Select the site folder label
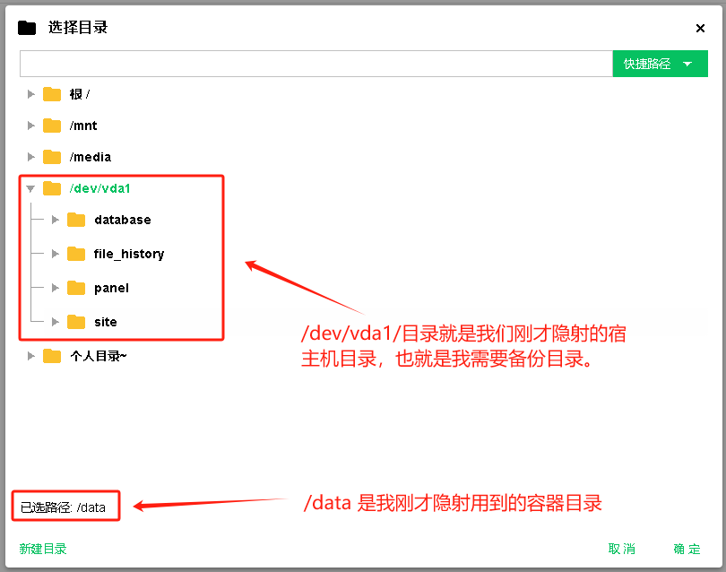The height and width of the screenshot is (572, 726). click(x=106, y=322)
